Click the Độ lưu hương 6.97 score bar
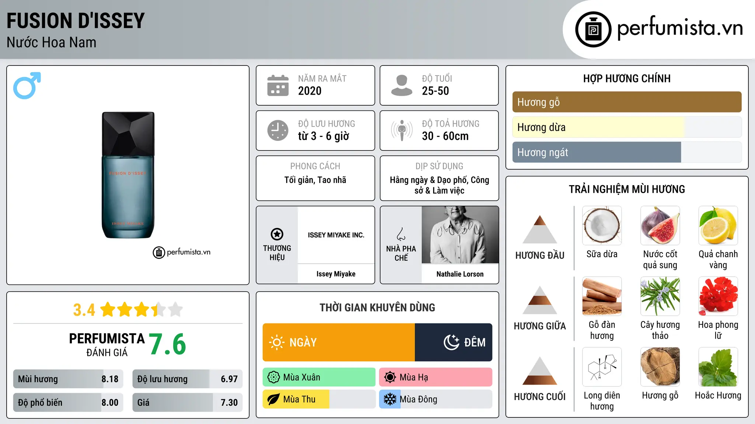 (187, 379)
